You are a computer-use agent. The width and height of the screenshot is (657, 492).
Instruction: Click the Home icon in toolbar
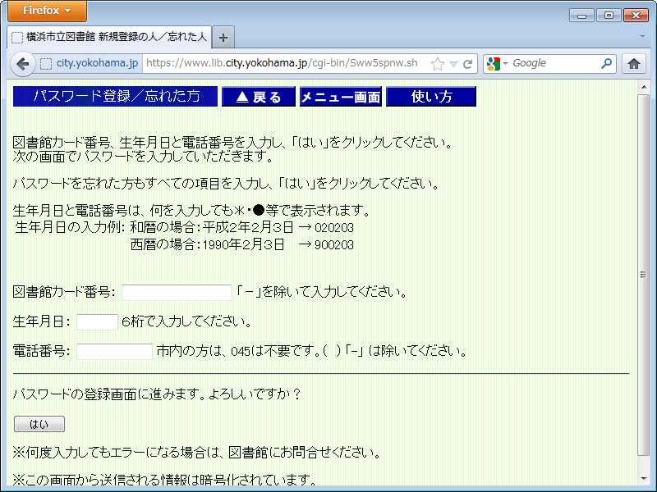coord(633,63)
